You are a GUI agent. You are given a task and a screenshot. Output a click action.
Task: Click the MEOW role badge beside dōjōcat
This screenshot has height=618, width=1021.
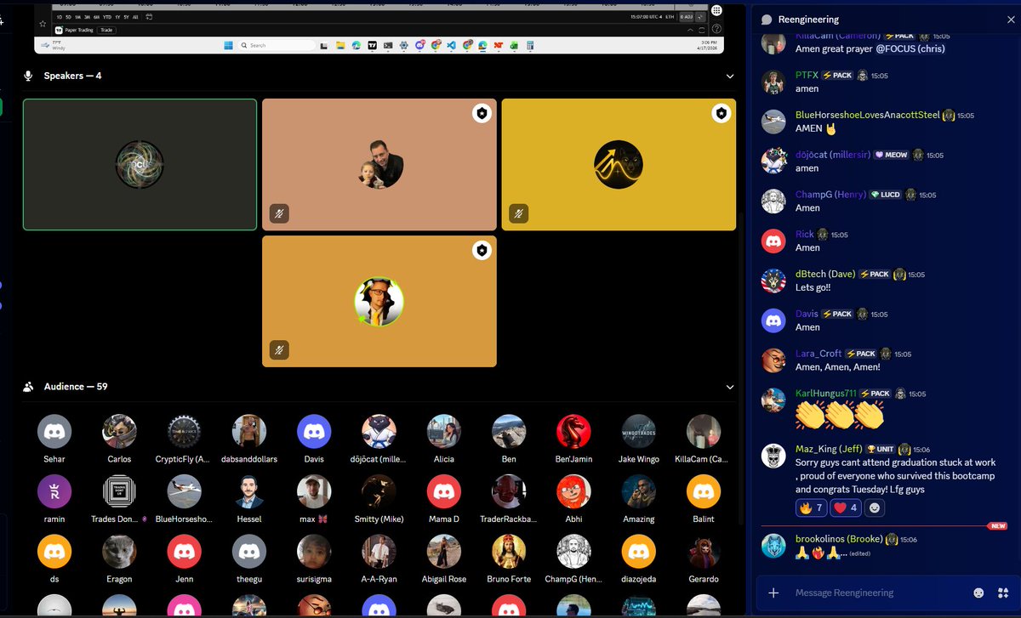click(x=891, y=155)
